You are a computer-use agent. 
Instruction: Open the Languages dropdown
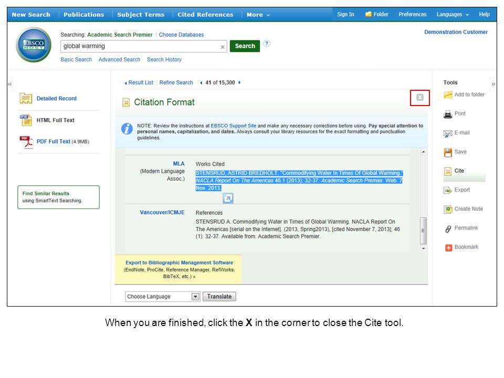tap(453, 15)
